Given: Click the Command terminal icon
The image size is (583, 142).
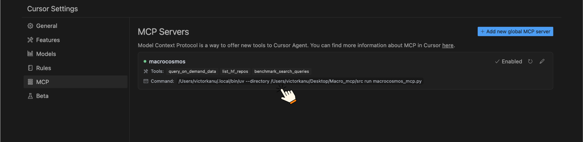Looking at the screenshot, I should [x=146, y=81].
